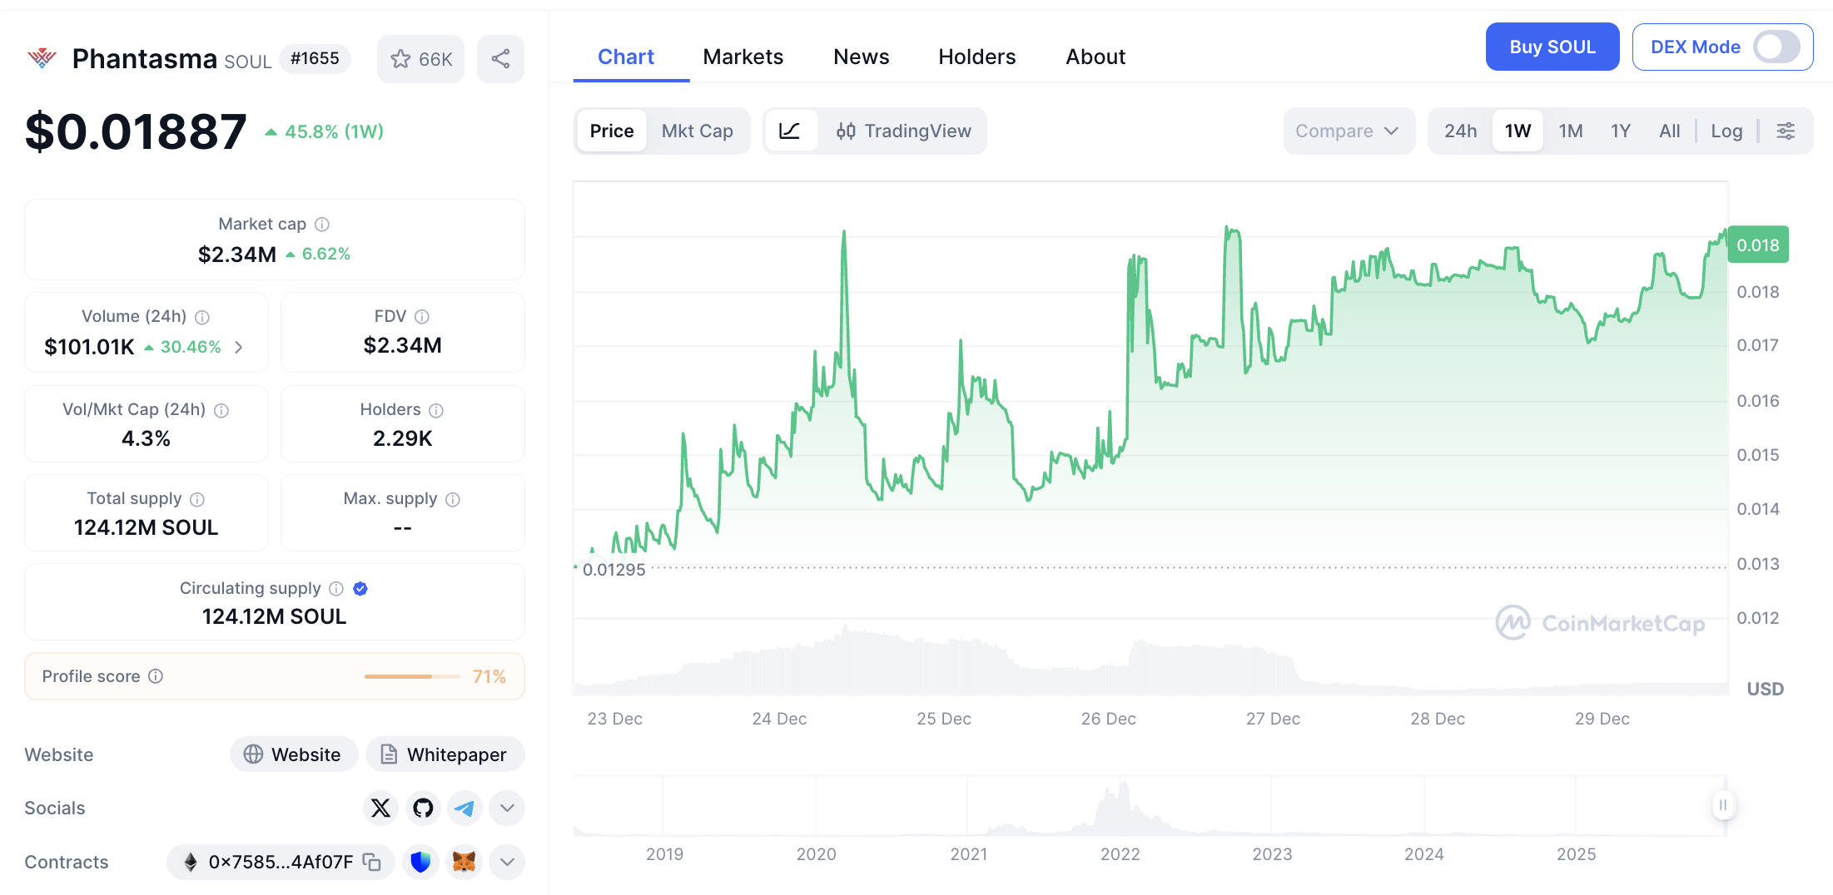Open the X (Twitter) social link

point(380,808)
